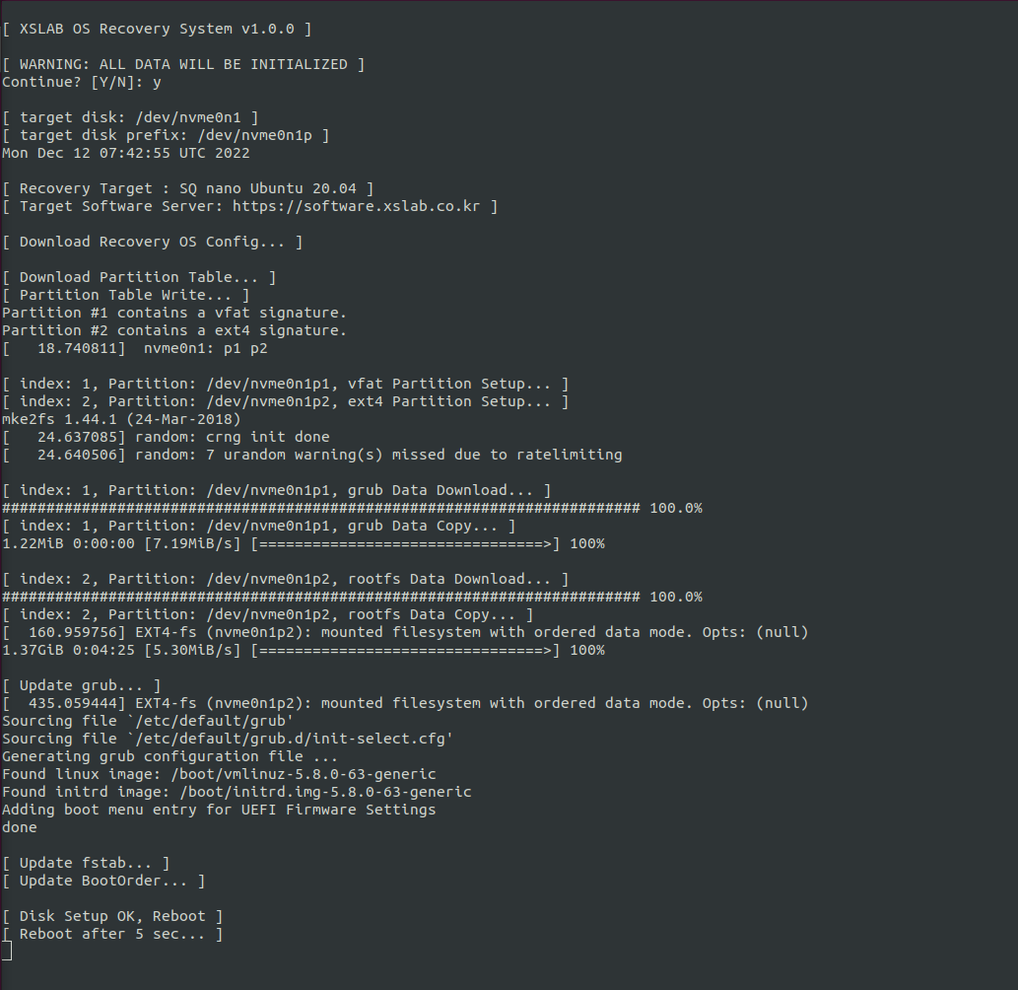Image resolution: width=1018 pixels, height=990 pixels.
Task: Click the grub Data Download progress bar
Action: click(352, 508)
